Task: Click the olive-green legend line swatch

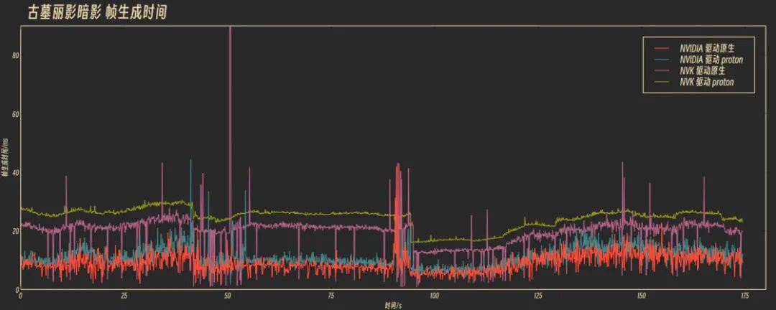Action: tap(662, 82)
